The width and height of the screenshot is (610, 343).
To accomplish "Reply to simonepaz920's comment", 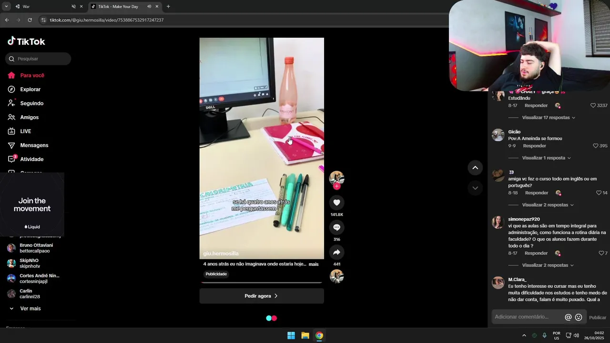I will click(x=536, y=253).
